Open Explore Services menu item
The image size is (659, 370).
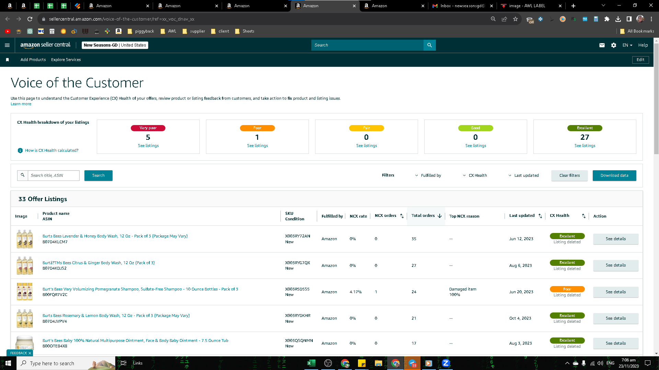66,60
